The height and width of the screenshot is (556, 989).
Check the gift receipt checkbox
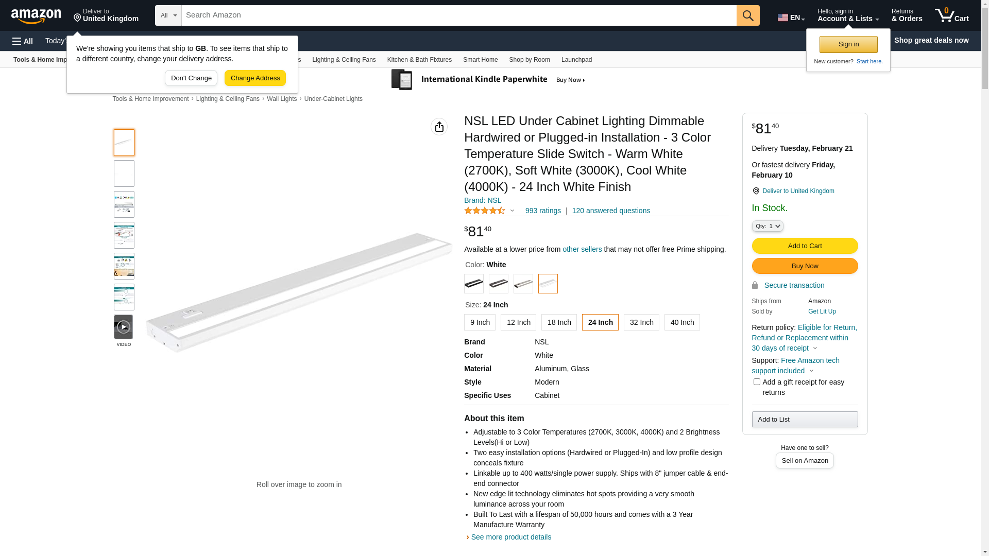tap(757, 382)
